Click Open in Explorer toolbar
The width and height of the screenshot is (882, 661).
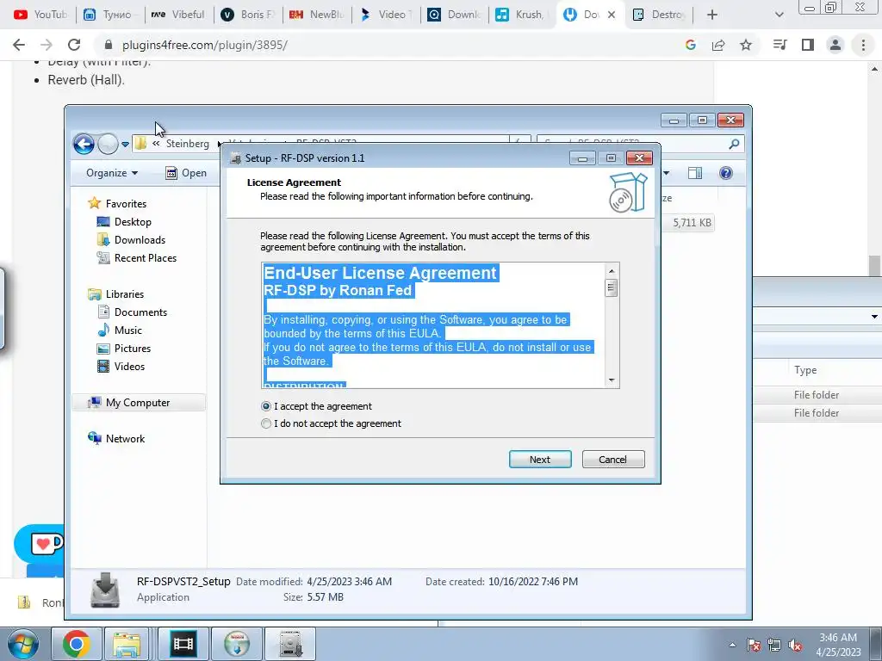click(186, 173)
